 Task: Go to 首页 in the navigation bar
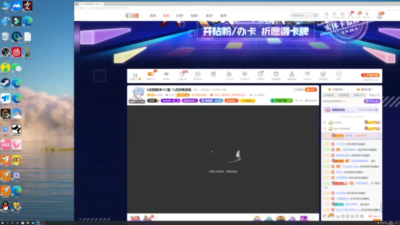pos(153,15)
